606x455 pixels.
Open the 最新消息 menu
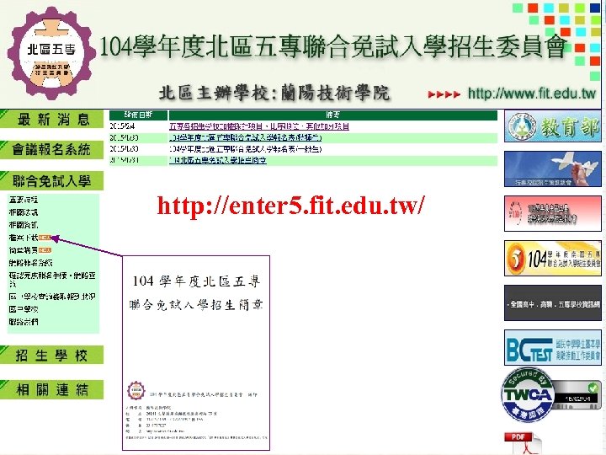[x=52, y=119]
